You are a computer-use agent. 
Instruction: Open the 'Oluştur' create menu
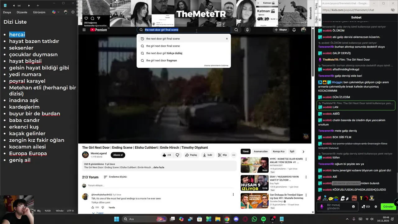coord(280,30)
